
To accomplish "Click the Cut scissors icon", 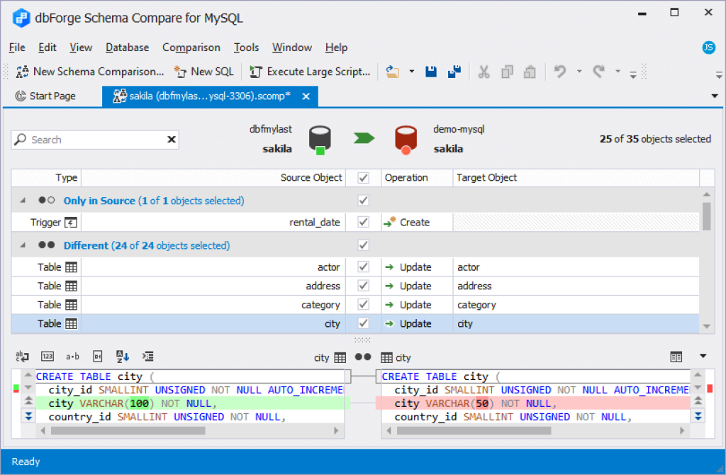I will coord(484,72).
